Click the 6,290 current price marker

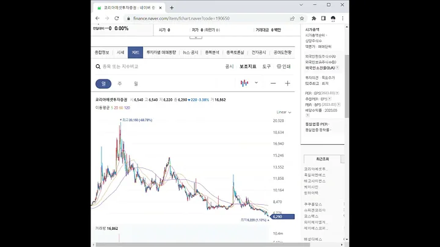tap(282, 216)
